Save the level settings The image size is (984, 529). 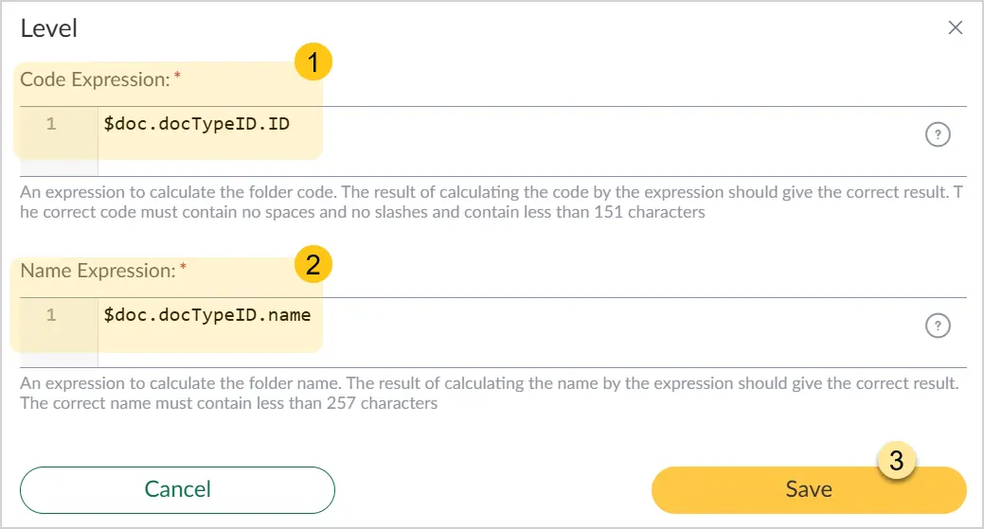(x=808, y=489)
